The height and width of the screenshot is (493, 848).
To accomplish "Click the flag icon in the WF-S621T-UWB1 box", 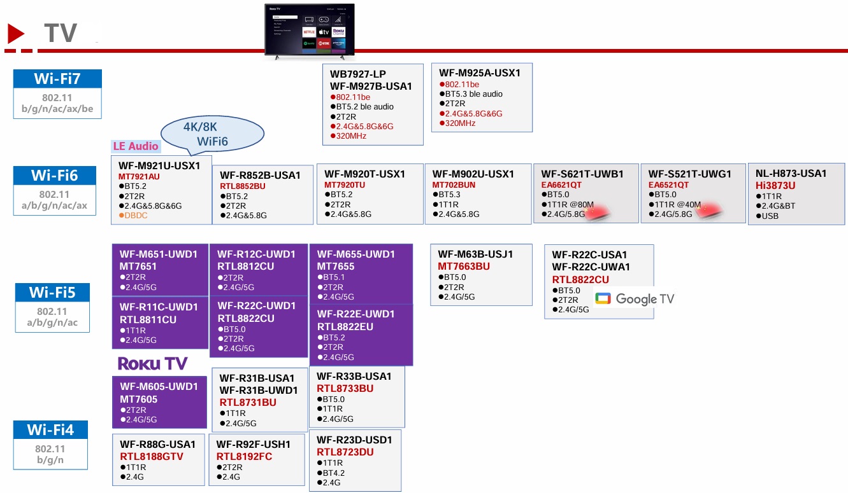I will pos(598,213).
